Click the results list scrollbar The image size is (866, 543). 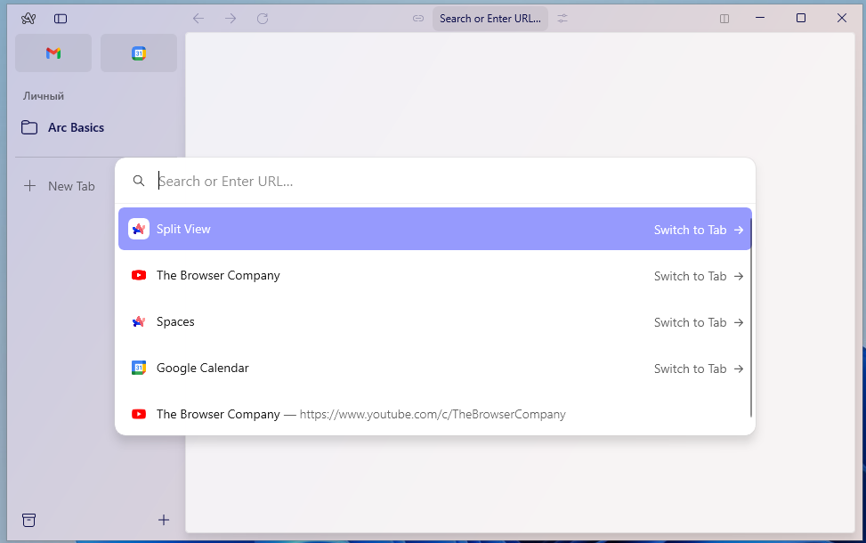(x=750, y=317)
